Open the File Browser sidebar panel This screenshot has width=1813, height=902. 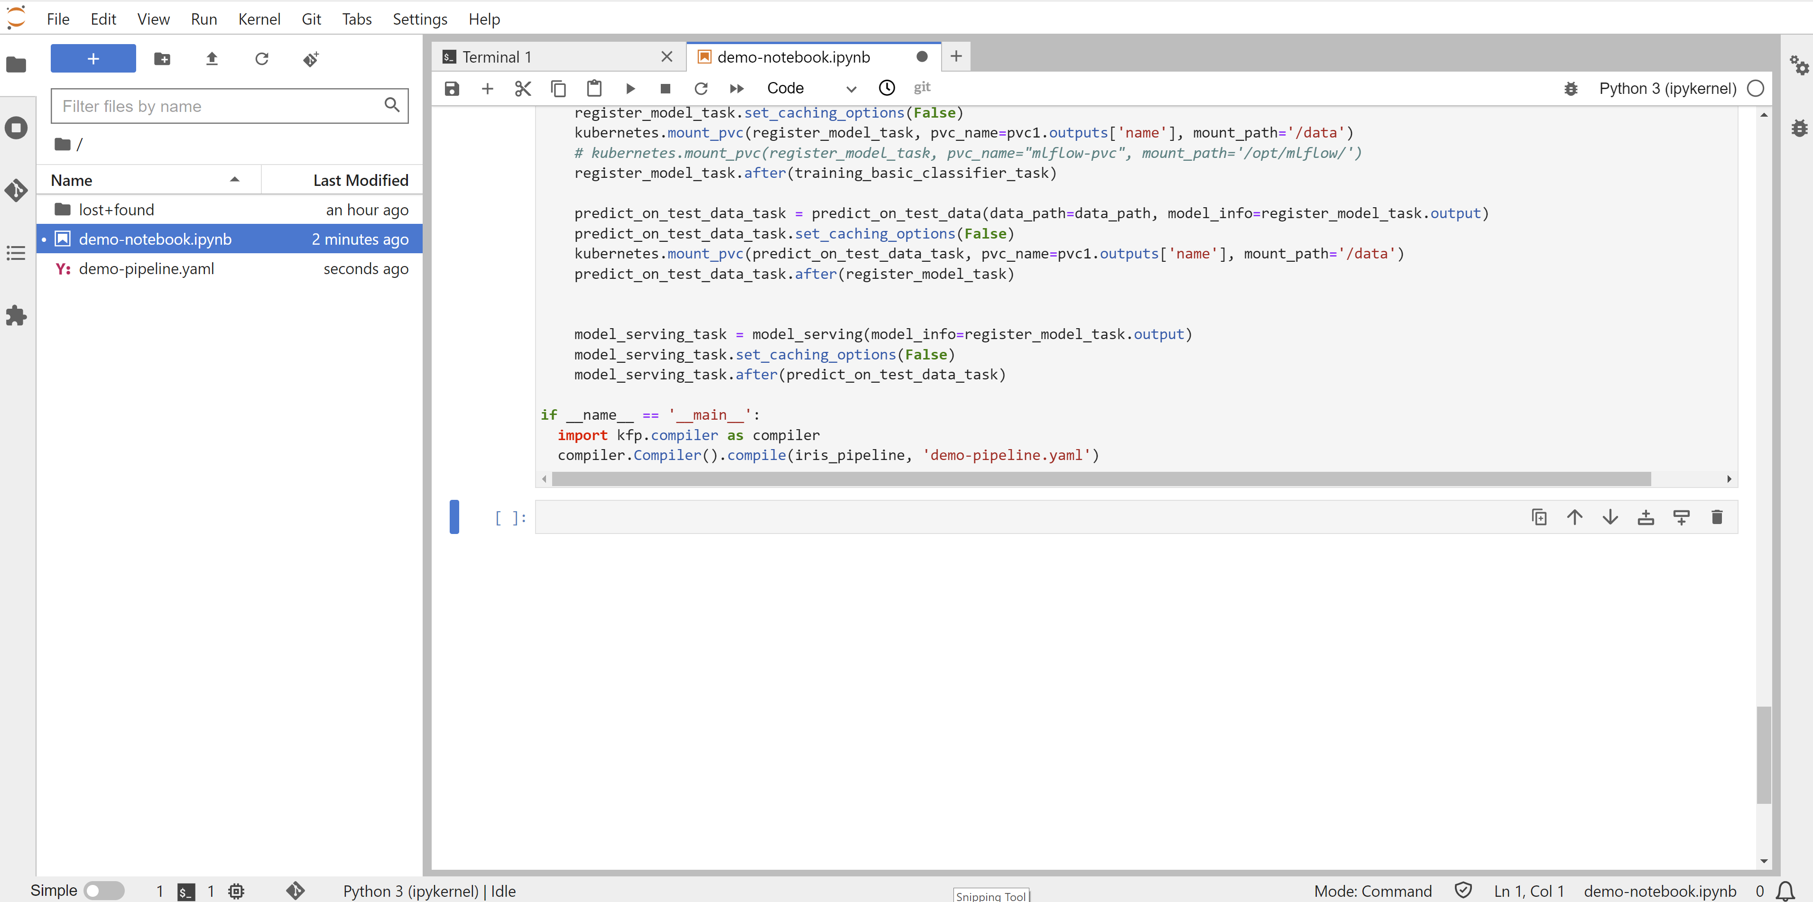pos(16,64)
